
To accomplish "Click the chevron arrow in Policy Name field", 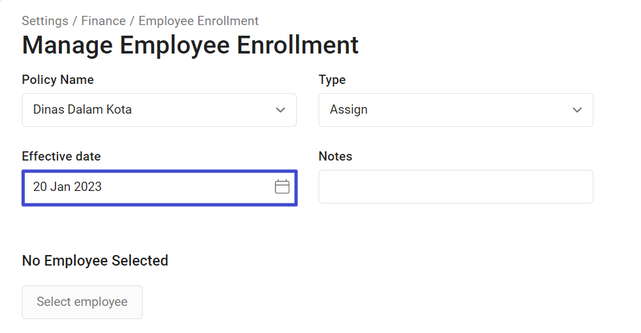I will click(x=281, y=110).
